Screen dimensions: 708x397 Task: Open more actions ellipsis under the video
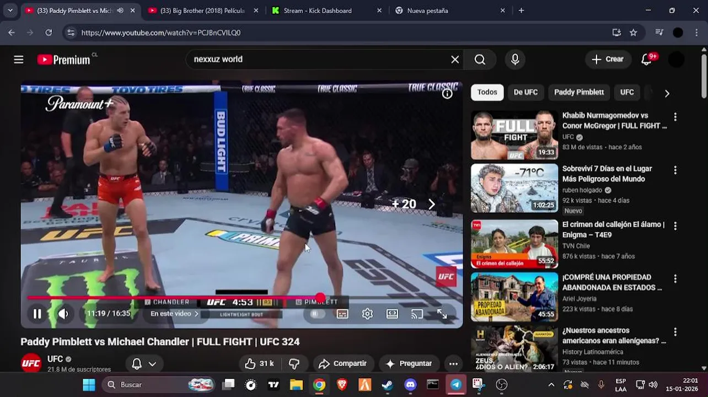click(x=453, y=364)
